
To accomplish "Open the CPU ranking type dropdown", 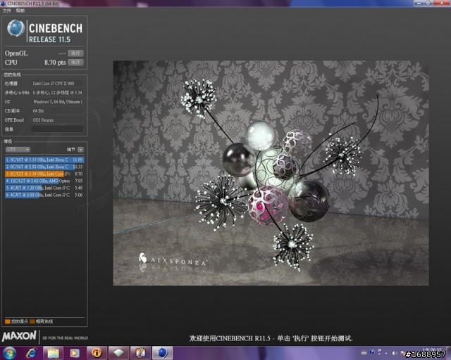I will click(x=18, y=149).
